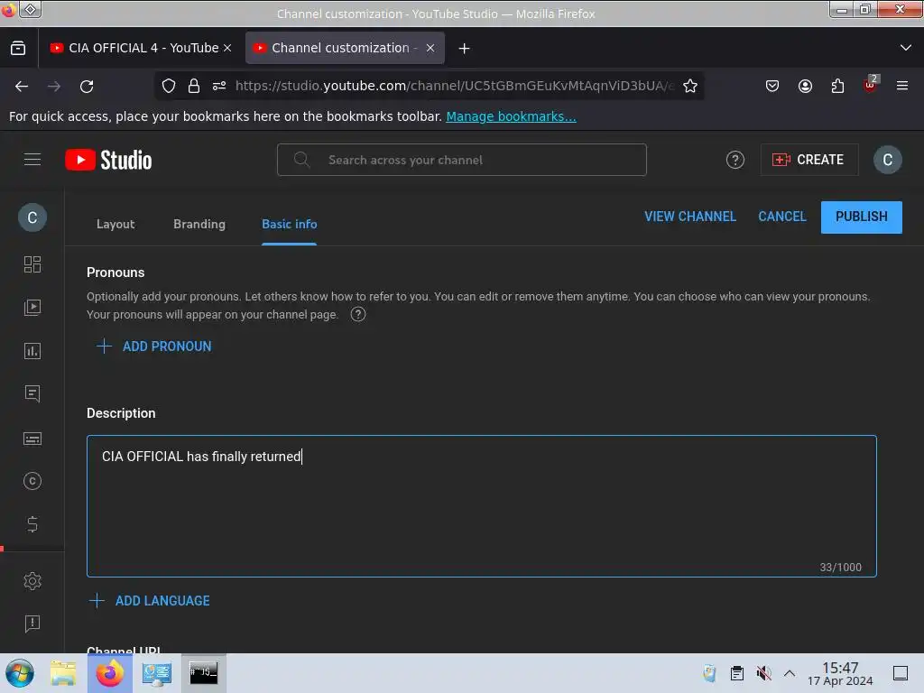Open the Subtitles icon in Studio sidebar
Image resolution: width=924 pixels, height=693 pixels.
point(32,439)
